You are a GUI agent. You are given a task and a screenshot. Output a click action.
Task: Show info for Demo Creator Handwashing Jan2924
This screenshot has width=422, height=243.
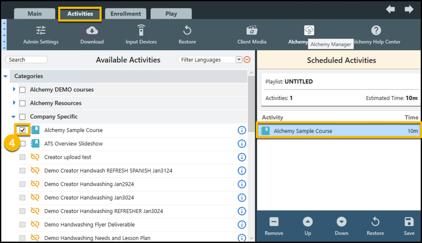tap(242, 184)
